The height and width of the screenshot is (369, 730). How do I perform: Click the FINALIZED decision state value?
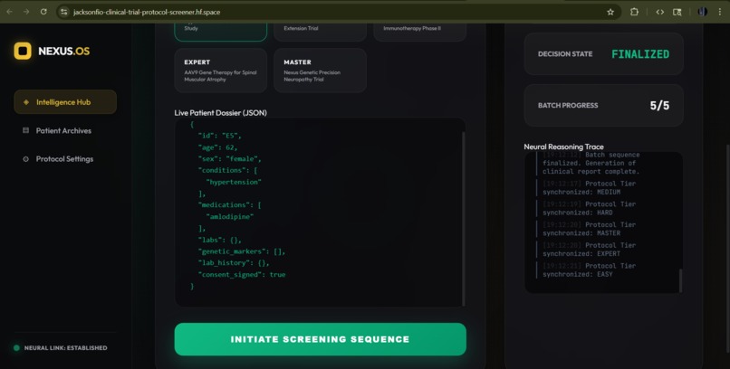pos(640,54)
